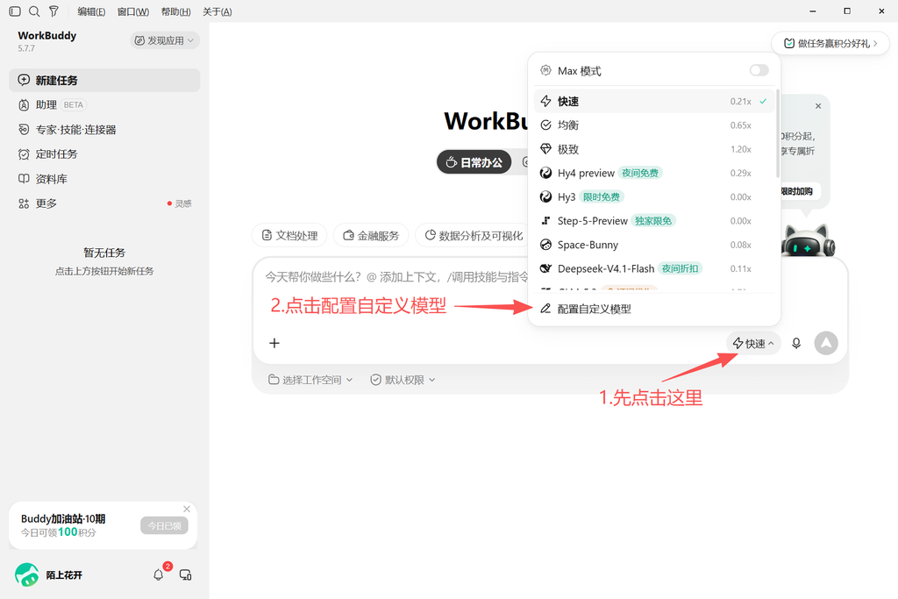Click the filter funnel icon in title bar
898x599 pixels.
tap(53, 11)
